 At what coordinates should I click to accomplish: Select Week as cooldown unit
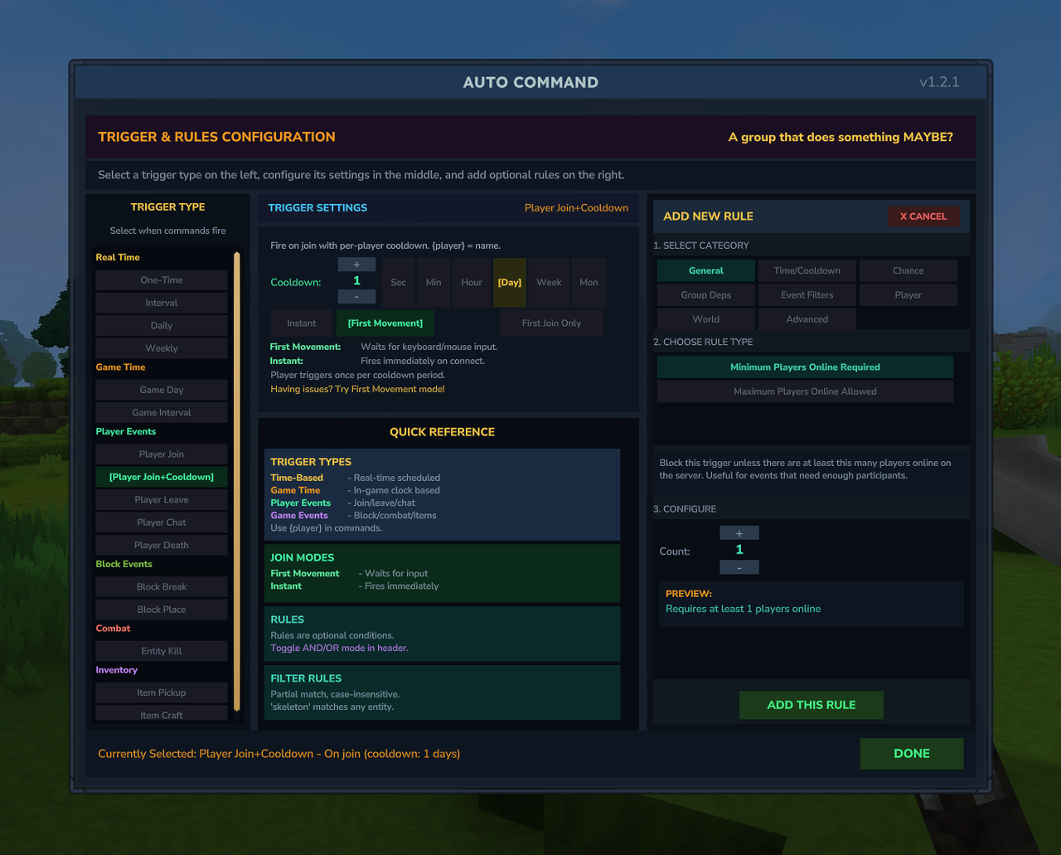tap(549, 283)
